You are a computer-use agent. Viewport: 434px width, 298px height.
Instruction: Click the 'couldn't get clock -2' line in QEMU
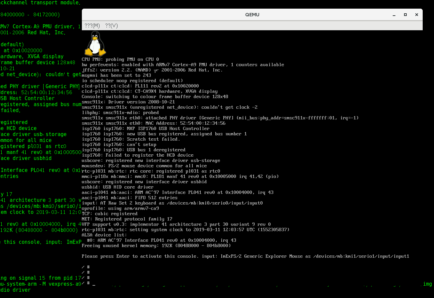[x=170, y=107]
